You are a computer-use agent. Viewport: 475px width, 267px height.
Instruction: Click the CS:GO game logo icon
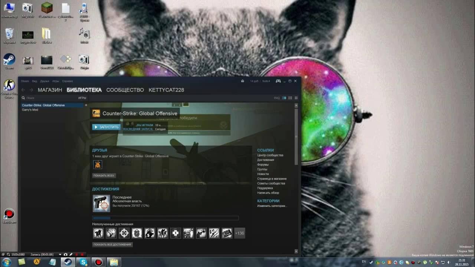click(96, 113)
